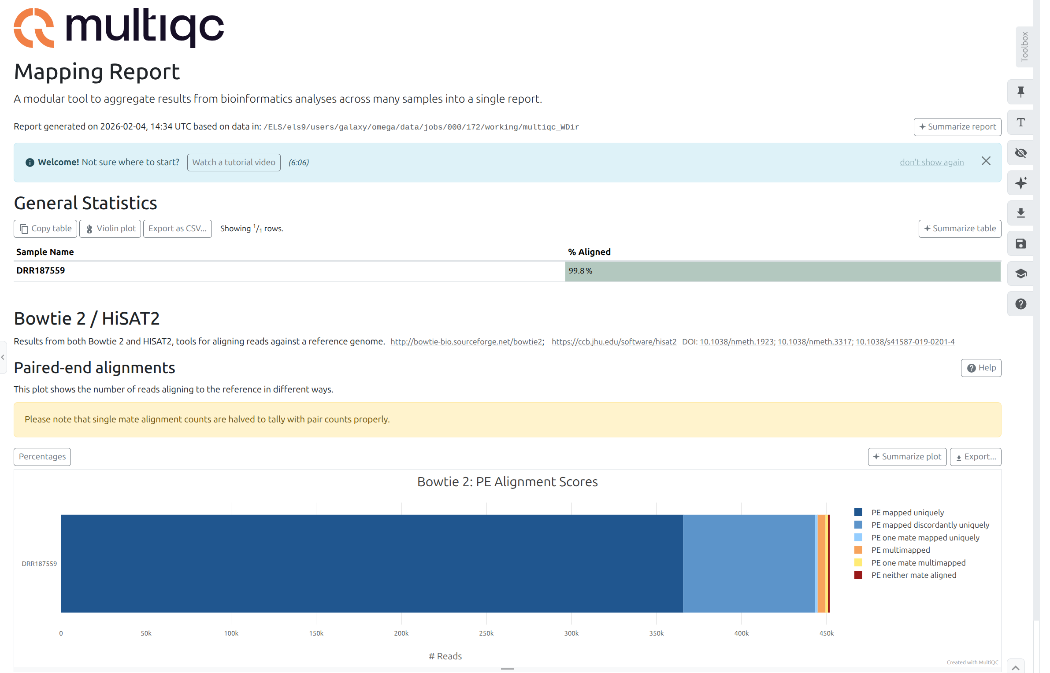This screenshot has width=1050, height=673.
Task: Switch table to Violin plot
Action: (110, 229)
